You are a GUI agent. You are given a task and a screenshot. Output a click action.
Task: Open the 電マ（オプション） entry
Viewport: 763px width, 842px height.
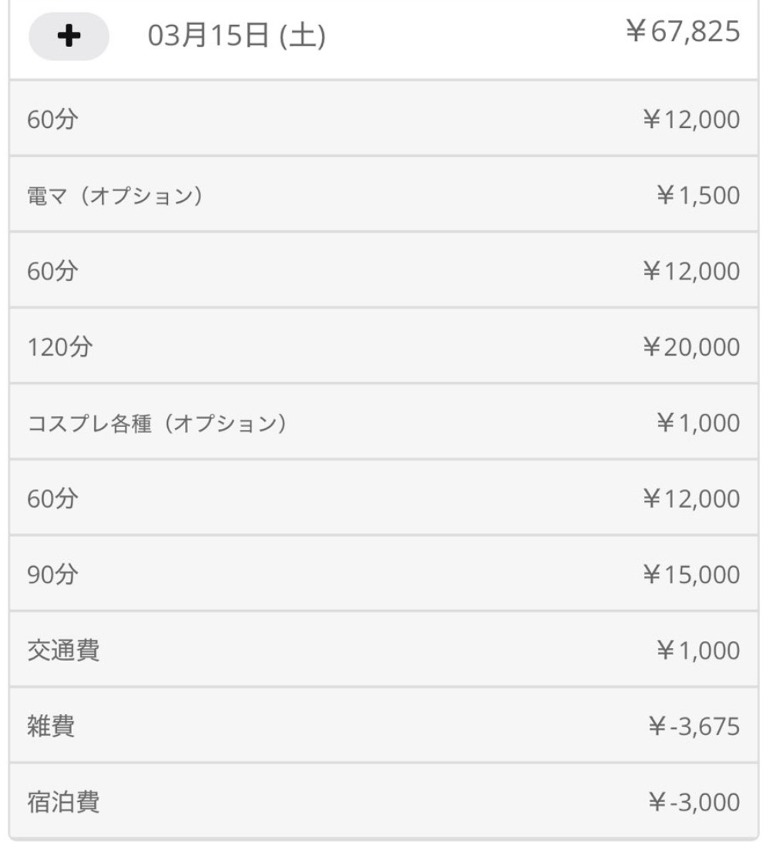[116, 196]
